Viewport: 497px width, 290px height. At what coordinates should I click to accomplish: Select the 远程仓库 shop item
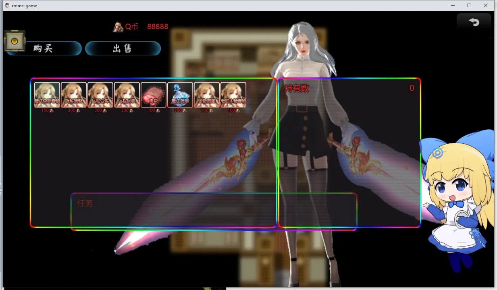(x=100, y=95)
